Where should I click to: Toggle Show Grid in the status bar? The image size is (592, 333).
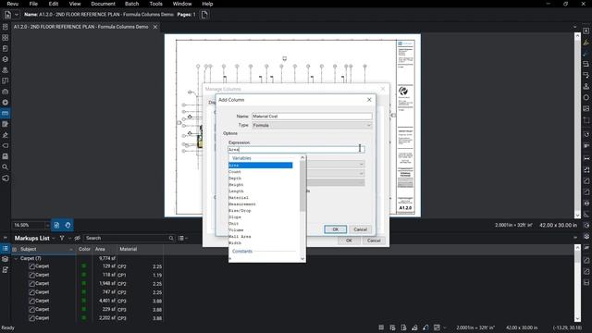tap(381, 327)
